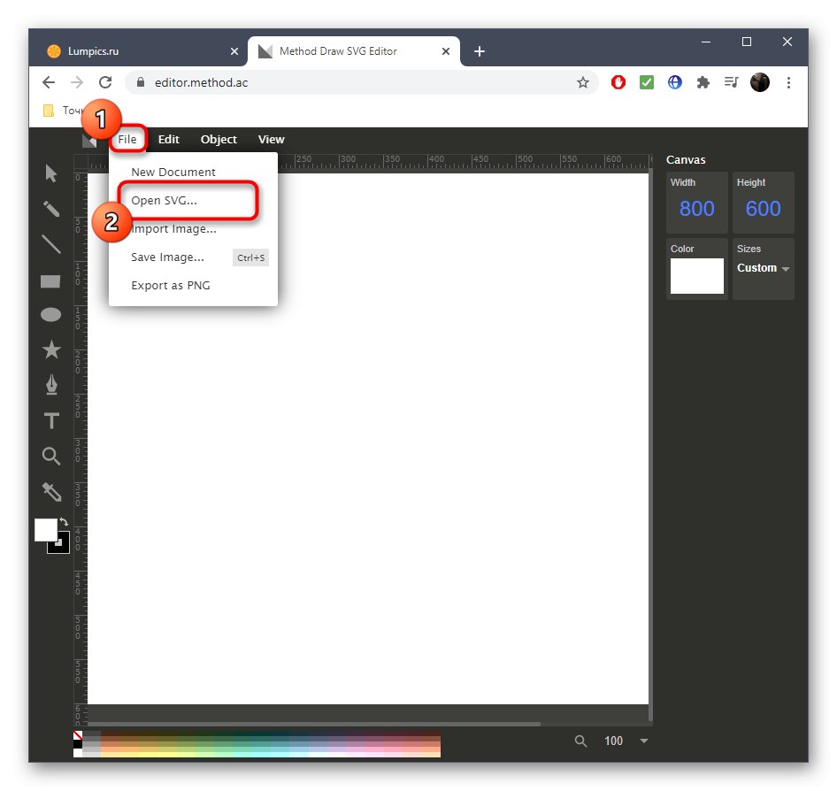
Task: Reload the page
Action: pyautogui.click(x=105, y=82)
